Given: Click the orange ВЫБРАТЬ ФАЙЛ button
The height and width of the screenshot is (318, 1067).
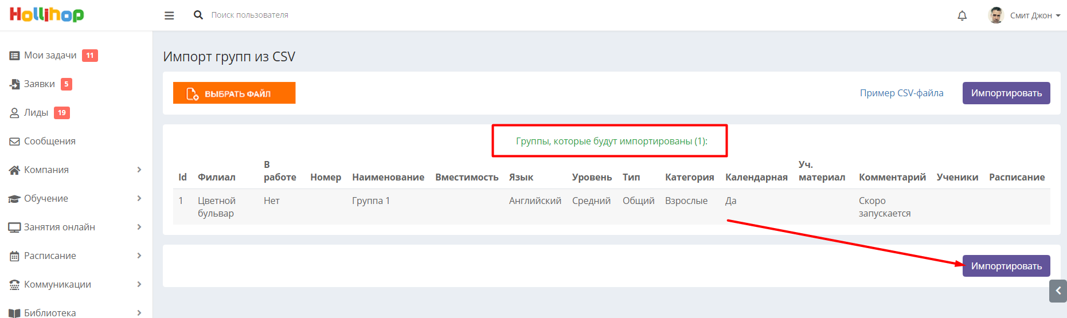Looking at the screenshot, I should point(234,93).
